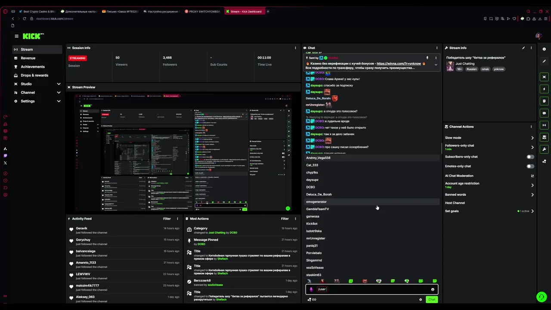Click the Kick logo
The image size is (551, 310).
[x=33, y=36]
